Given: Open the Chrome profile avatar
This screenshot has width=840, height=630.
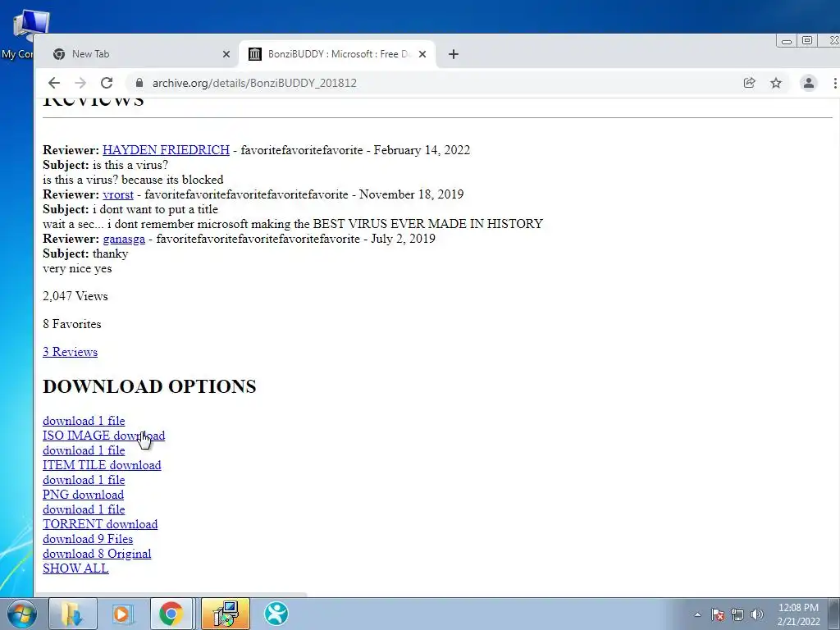Looking at the screenshot, I should pos(808,83).
